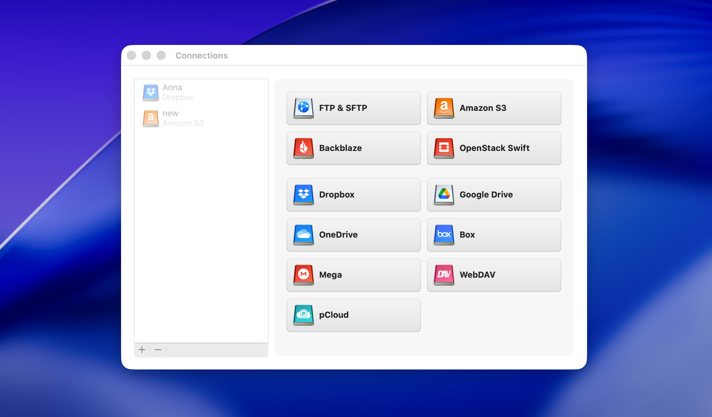
Task: Click the Connections title bar text
Action: [202, 55]
